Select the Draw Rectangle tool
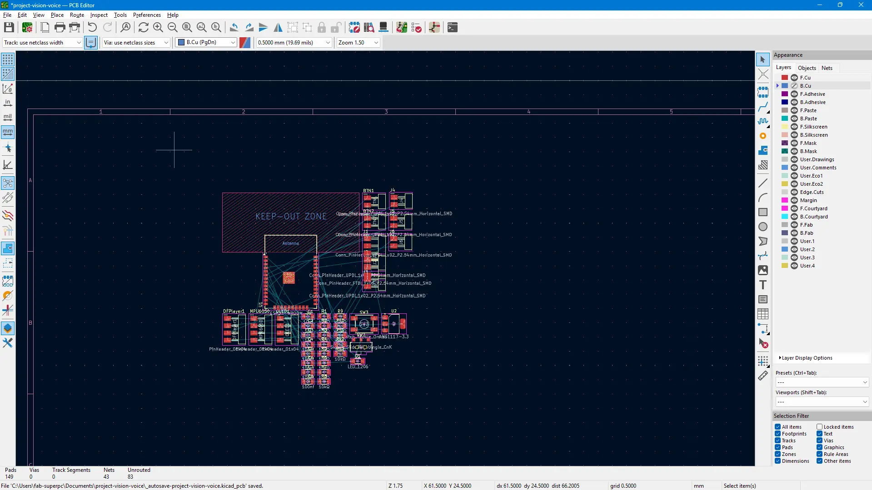 coord(763,212)
